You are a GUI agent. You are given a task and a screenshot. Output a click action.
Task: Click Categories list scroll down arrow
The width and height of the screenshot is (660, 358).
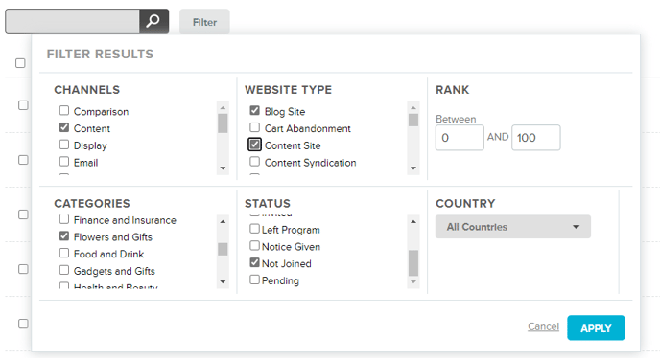point(223,282)
